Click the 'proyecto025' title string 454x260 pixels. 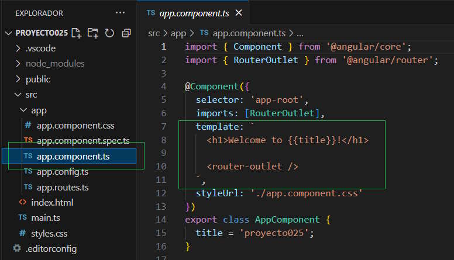(x=274, y=233)
